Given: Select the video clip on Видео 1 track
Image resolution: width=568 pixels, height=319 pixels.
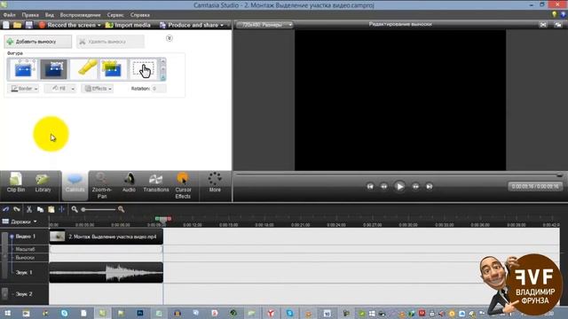Looking at the screenshot, I should 106,237.
